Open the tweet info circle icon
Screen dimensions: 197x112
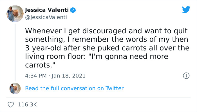coord(186,76)
